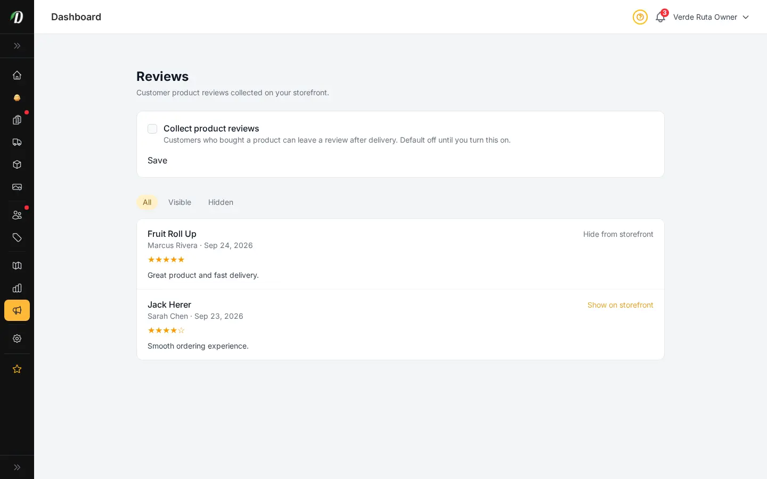Image resolution: width=767 pixels, height=479 pixels.
Task: Click 'Sarah Chen · Sep 23, 2026' text
Action: click(195, 316)
